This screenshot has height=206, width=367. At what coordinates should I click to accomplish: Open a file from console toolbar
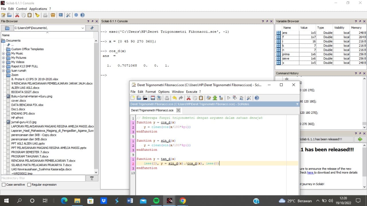tap(9, 15)
